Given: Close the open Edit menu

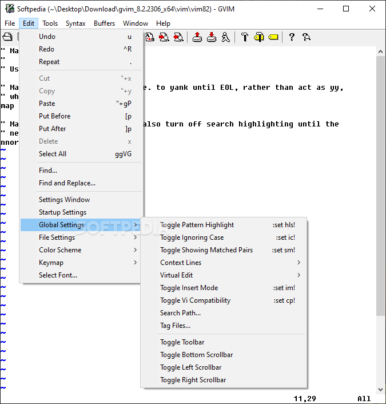Looking at the screenshot, I should 29,23.
